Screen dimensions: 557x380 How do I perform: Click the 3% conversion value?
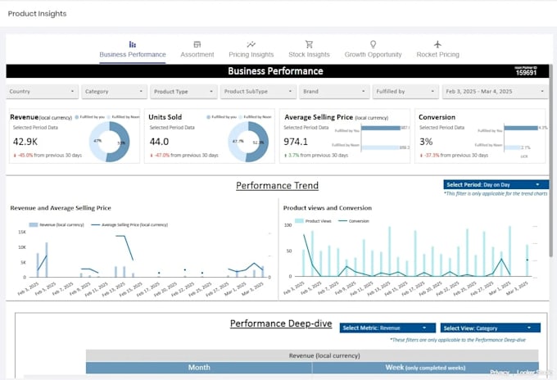coord(426,142)
